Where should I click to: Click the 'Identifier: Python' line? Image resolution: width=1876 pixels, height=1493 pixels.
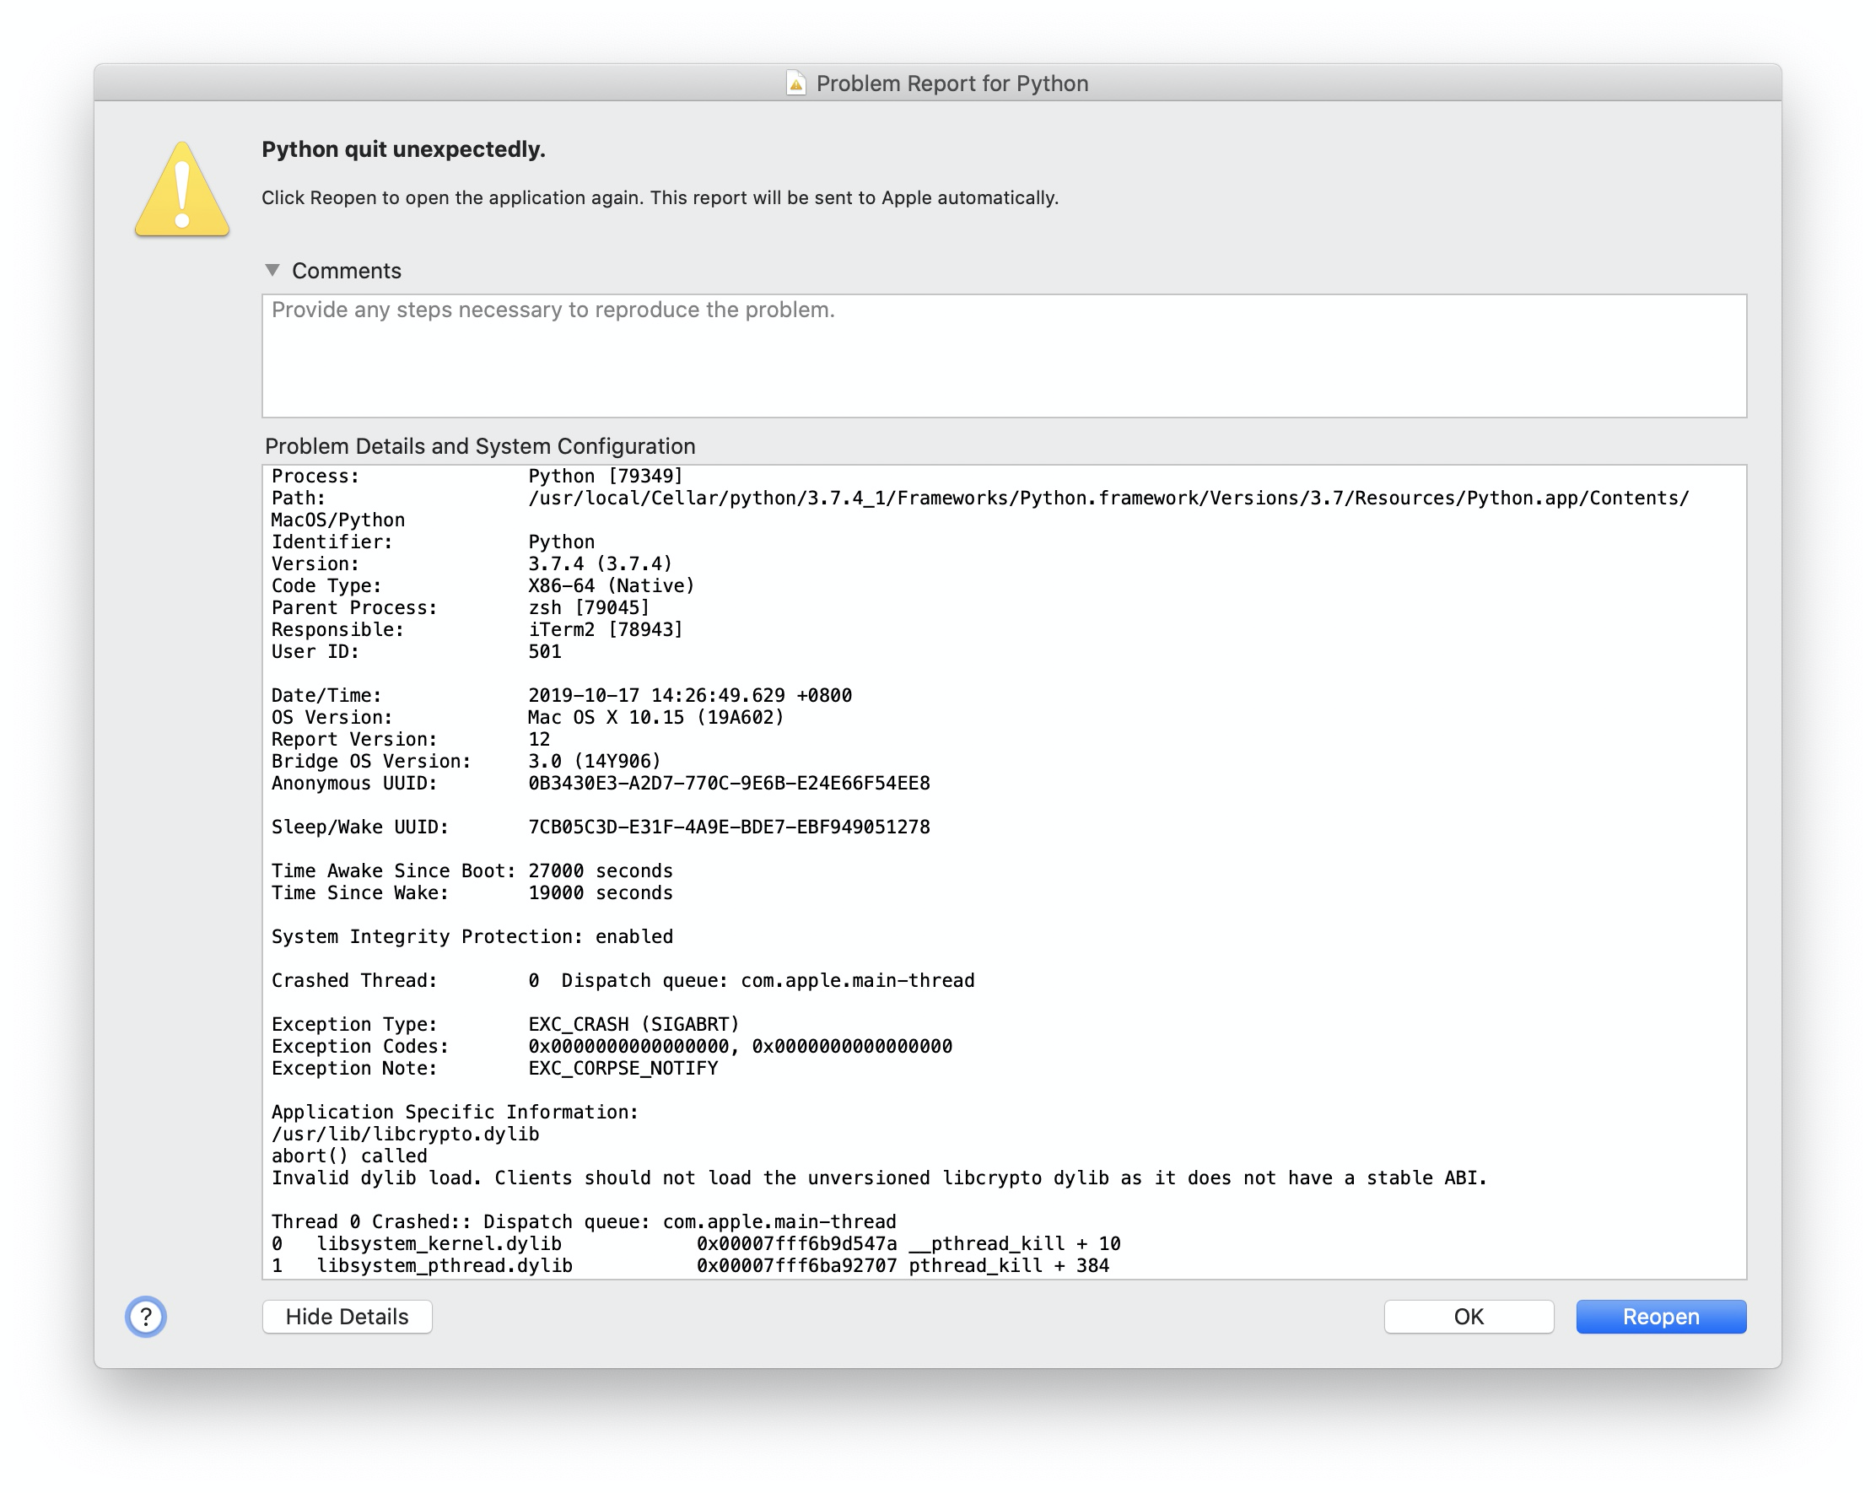click(x=433, y=542)
